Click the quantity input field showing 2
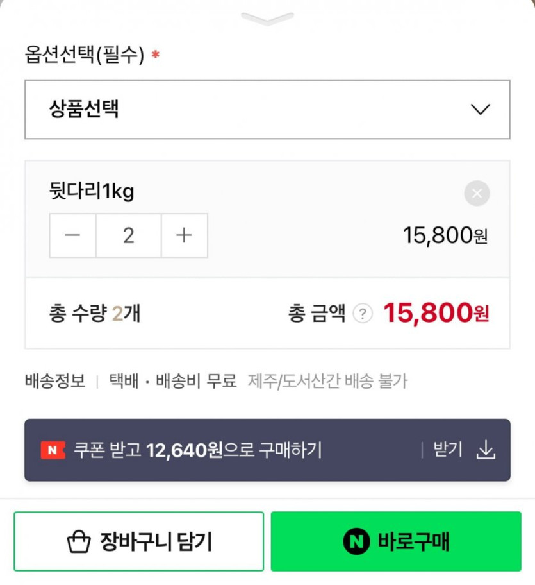Image resolution: width=535 pixels, height=585 pixels. click(x=129, y=235)
